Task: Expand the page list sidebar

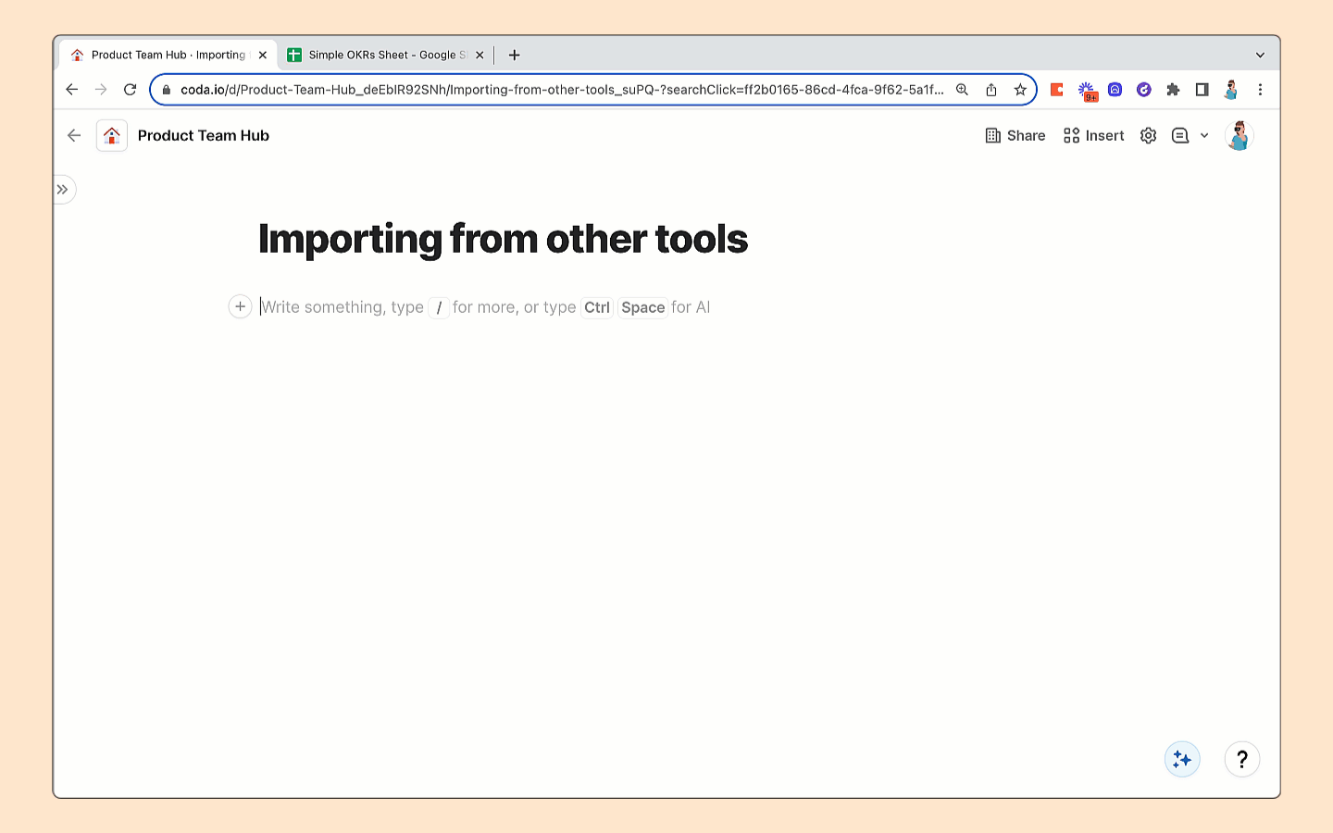Action: click(x=63, y=190)
